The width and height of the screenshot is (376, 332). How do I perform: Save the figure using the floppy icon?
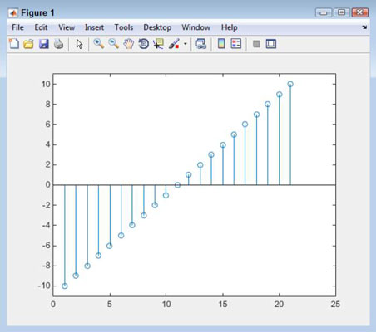[43, 44]
